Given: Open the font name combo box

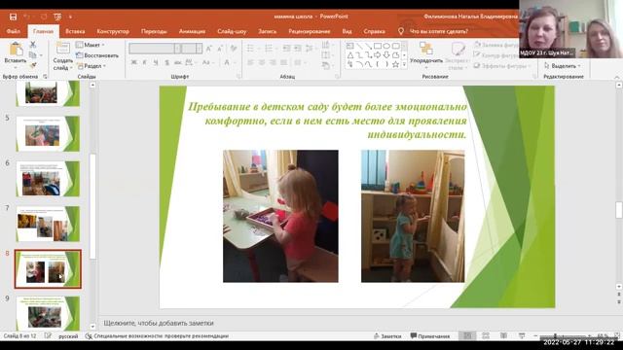Looking at the screenshot, I should [155, 49].
